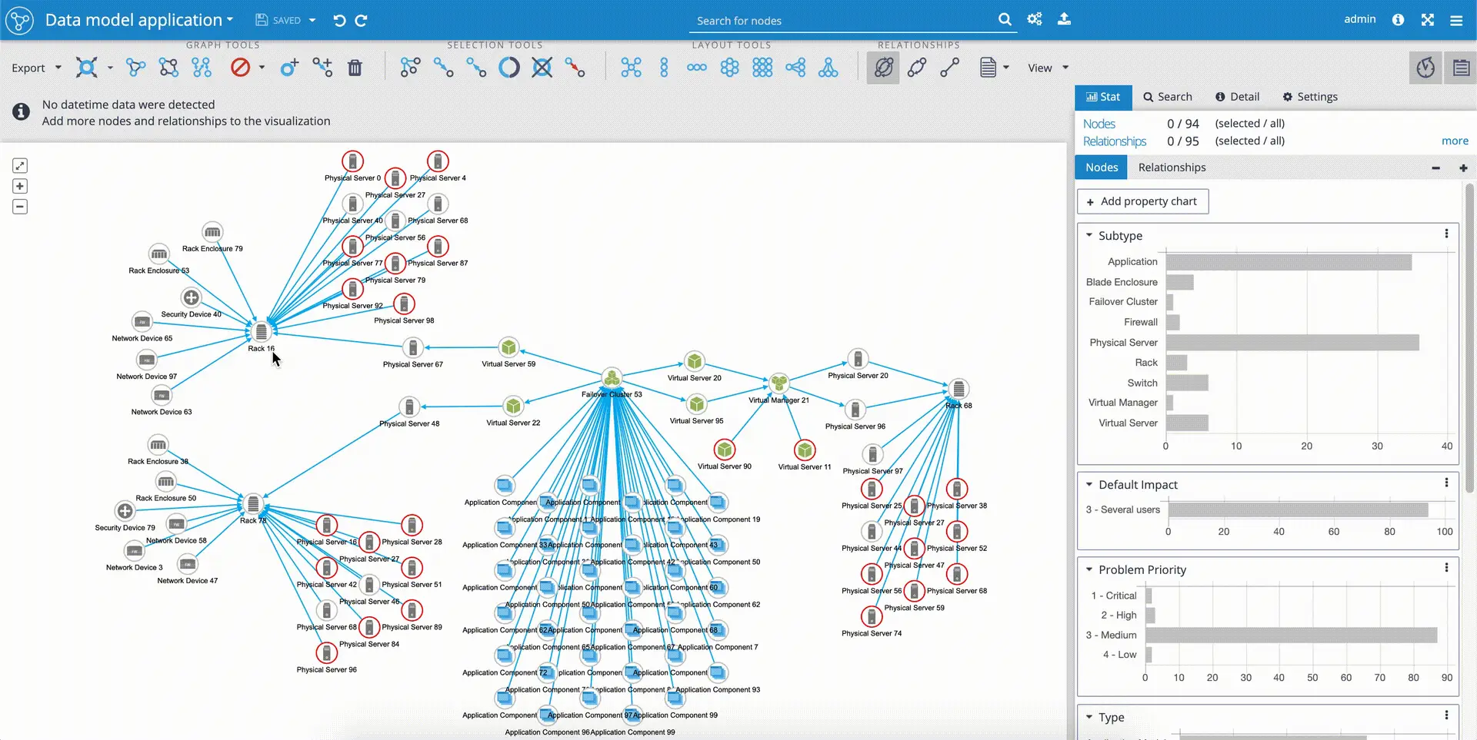
Task: Toggle the merged relationships display icon
Action: [883, 68]
